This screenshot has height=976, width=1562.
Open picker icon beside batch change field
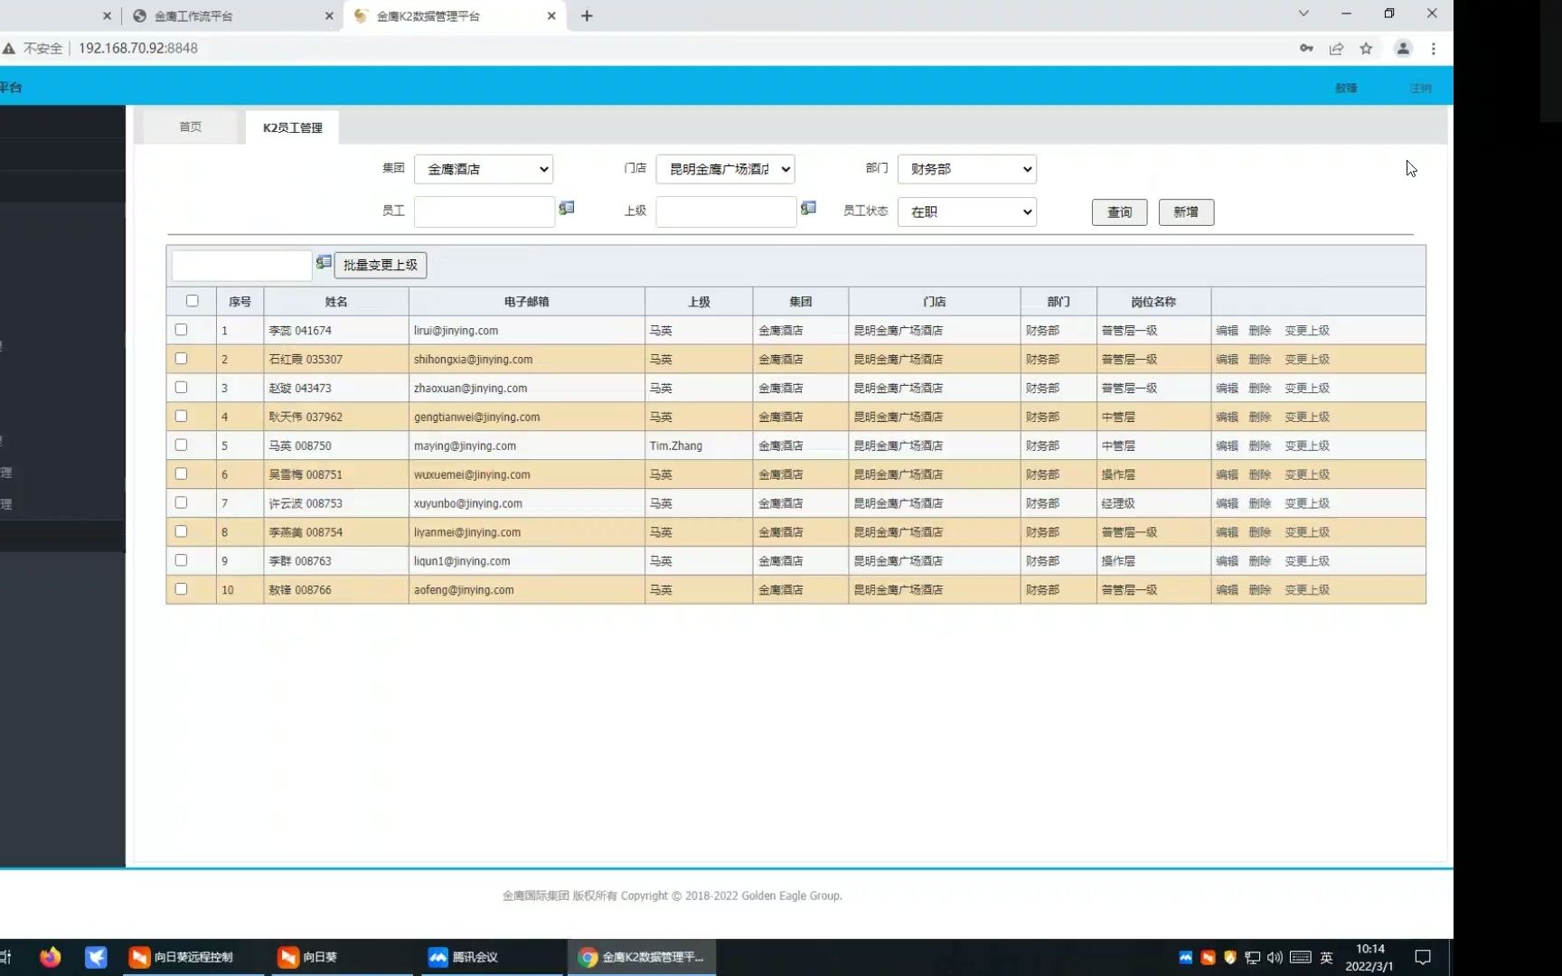pyautogui.click(x=324, y=263)
